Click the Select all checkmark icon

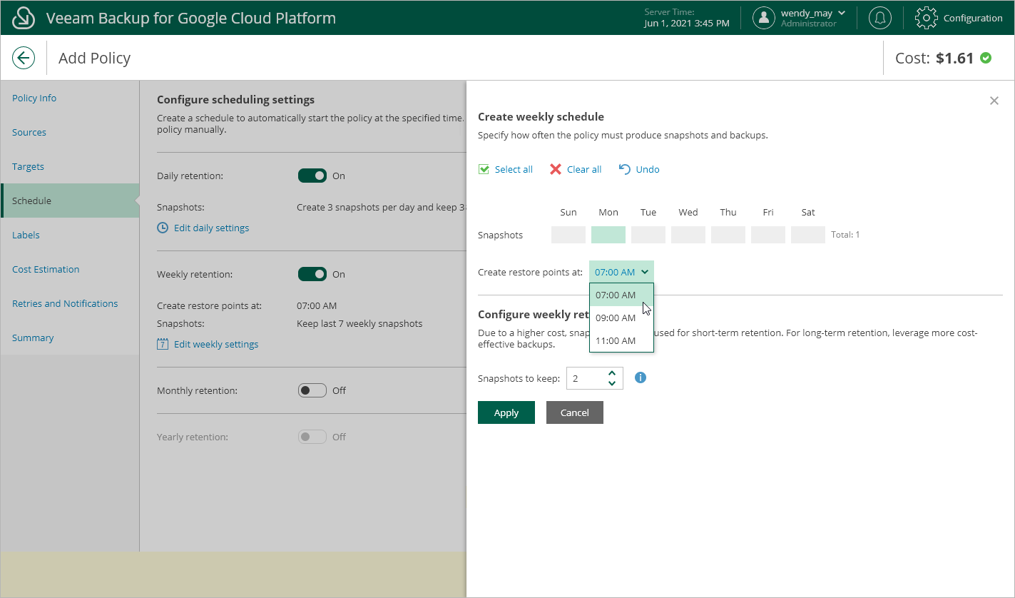pyautogui.click(x=484, y=169)
